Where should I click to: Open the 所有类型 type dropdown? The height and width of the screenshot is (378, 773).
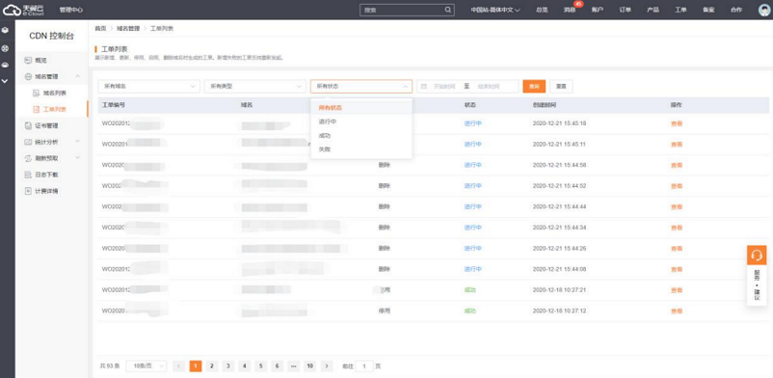255,87
